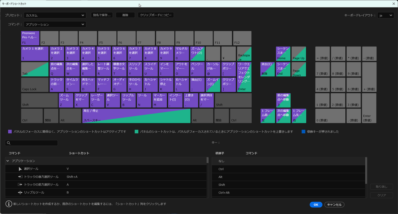398x214 pixels.
Task: Click the 別名で保存... button
Action: coord(102,15)
